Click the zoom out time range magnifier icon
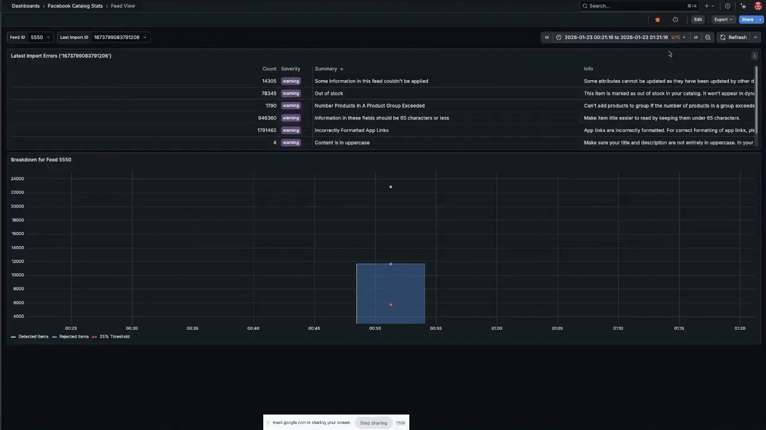This screenshot has width=766, height=430. tap(707, 37)
